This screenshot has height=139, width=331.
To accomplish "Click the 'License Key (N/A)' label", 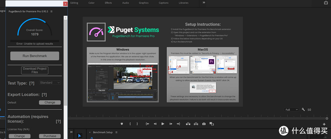I will point(19,129).
